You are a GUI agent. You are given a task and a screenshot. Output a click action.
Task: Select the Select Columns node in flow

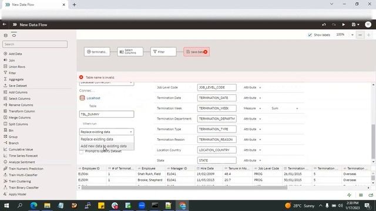coord(130,52)
